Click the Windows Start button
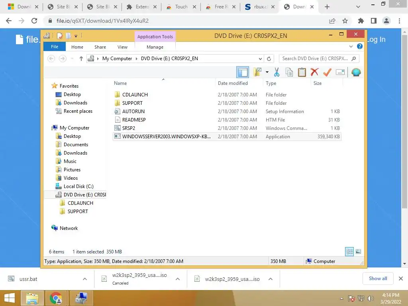The image size is (408, 306). coord(10,298)
